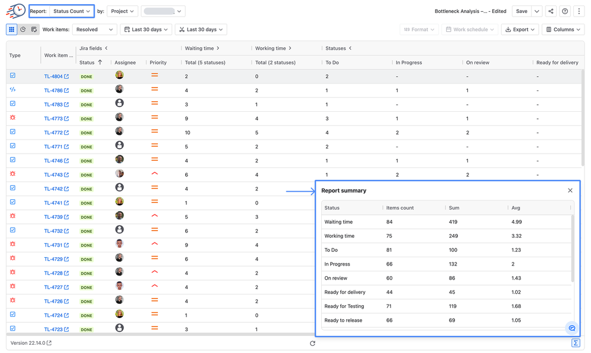Open the Columns dropdown
Screen dimensions: 591x353
coord(563,30)
